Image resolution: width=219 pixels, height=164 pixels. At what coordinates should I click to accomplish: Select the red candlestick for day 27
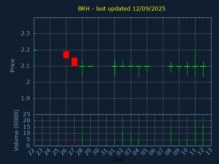click(x=75, y=62)
